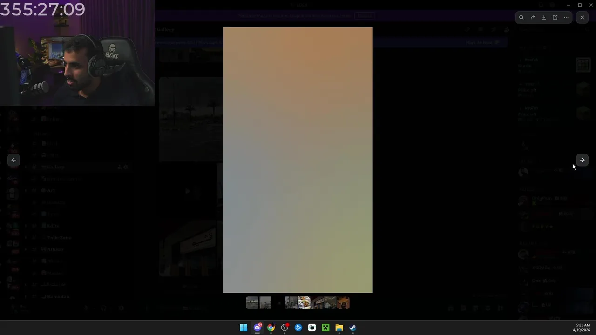This screenshot has height=335, width=596.
Task: Open OBS Studio from the taskbar
Action: (x=284, y=328)
